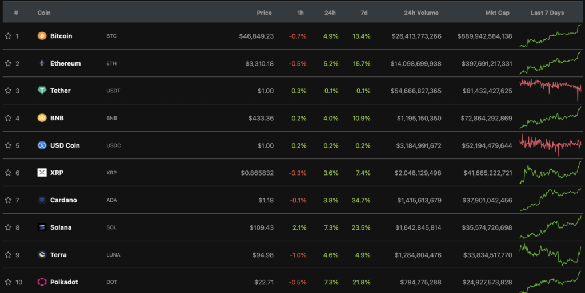
Task: Click the BNB coin icon
Action: (x=42, y=118)
